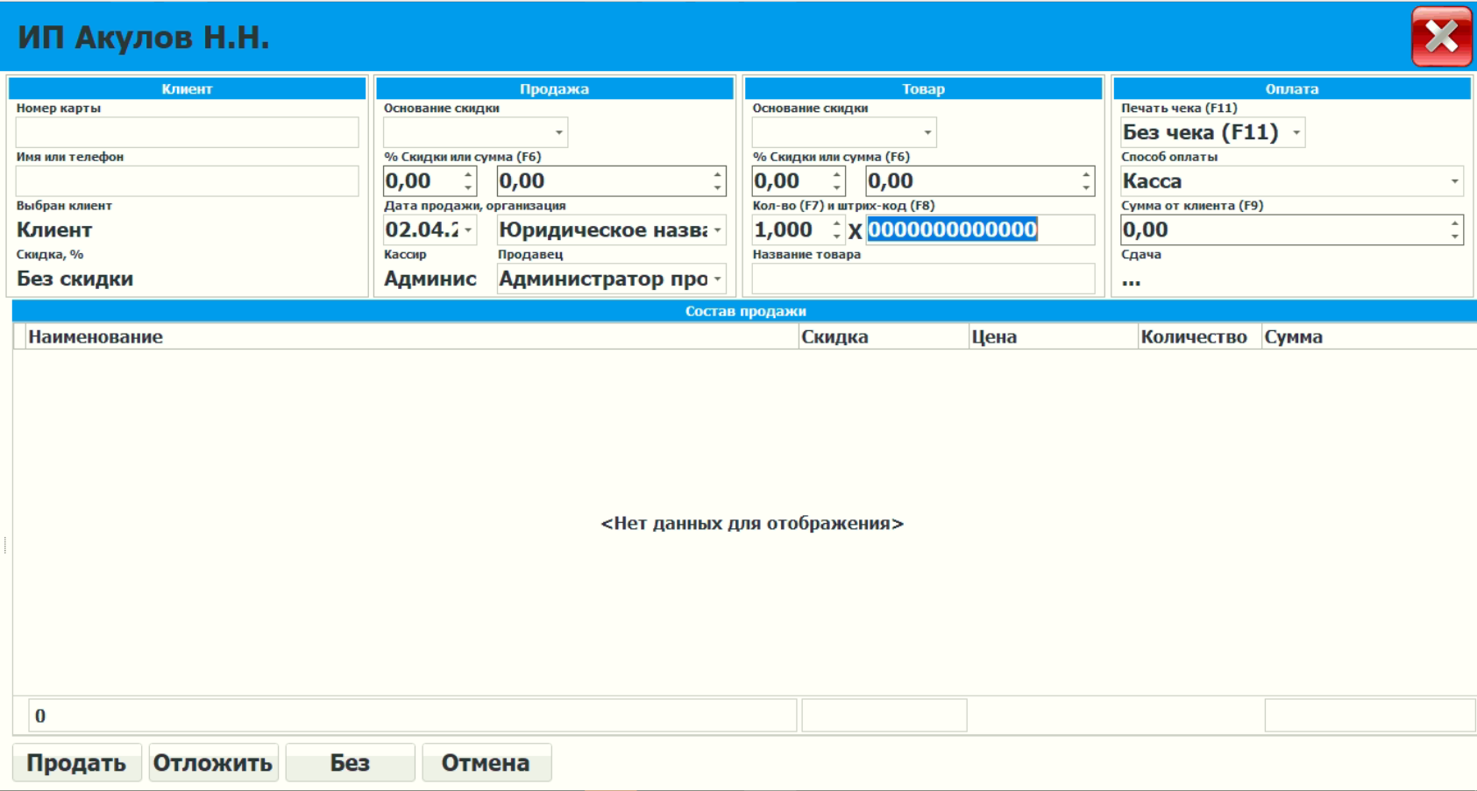Open the Юридическое название organization dropdown
1477x791 pixels.
[718, 230]
